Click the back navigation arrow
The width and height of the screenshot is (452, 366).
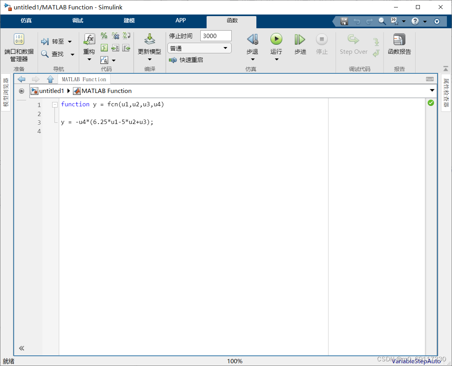(x=22, y=79)
